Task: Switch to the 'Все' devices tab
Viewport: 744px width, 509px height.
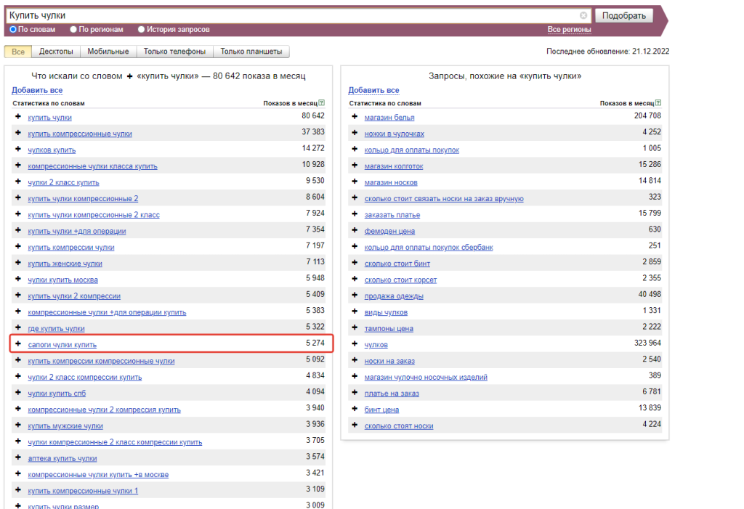Action: pos(18,52)
